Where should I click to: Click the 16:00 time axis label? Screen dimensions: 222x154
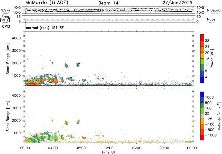pyautogui.click(x=136, y=148)
